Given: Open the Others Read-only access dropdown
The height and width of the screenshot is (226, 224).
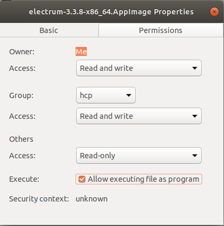Looking at the screenshot, I should [x=139, y=155].
